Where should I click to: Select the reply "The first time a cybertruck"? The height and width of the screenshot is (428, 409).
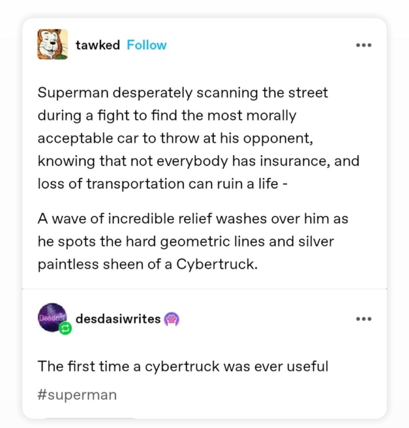pos(182,366)
